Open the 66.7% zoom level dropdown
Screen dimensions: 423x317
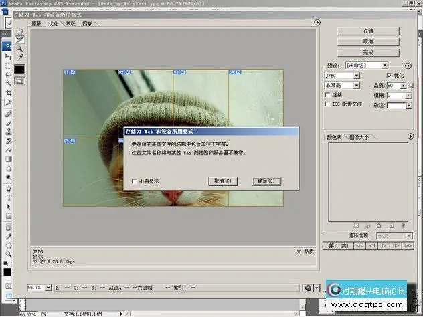tap(48, 288)
